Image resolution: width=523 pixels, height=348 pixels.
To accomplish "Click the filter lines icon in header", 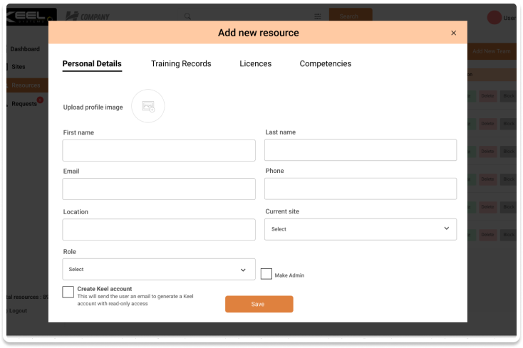I will [317, 16].
